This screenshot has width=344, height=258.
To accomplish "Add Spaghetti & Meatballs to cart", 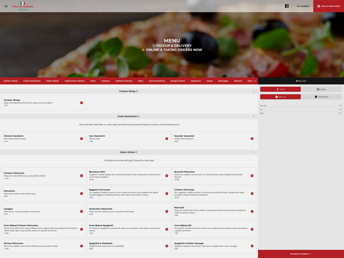I will coord(167,246).
